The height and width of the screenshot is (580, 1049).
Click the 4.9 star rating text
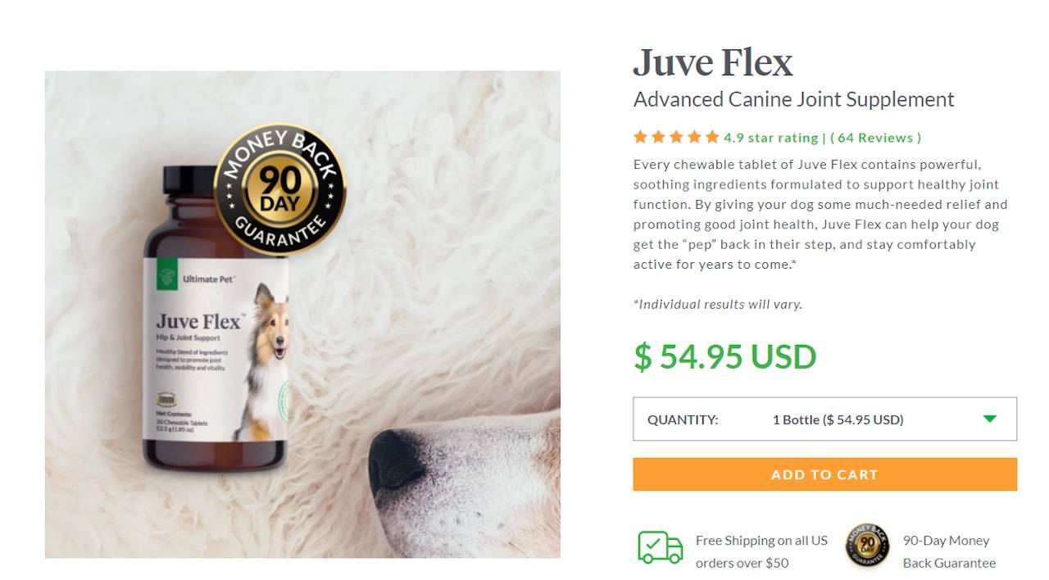770,138
